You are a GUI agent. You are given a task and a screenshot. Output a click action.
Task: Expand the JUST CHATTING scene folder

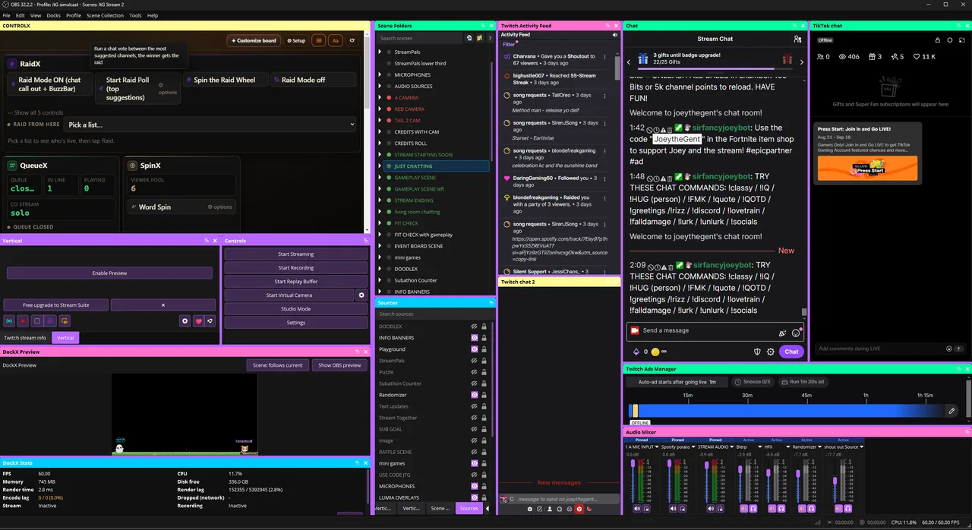(x=380, y=166)
